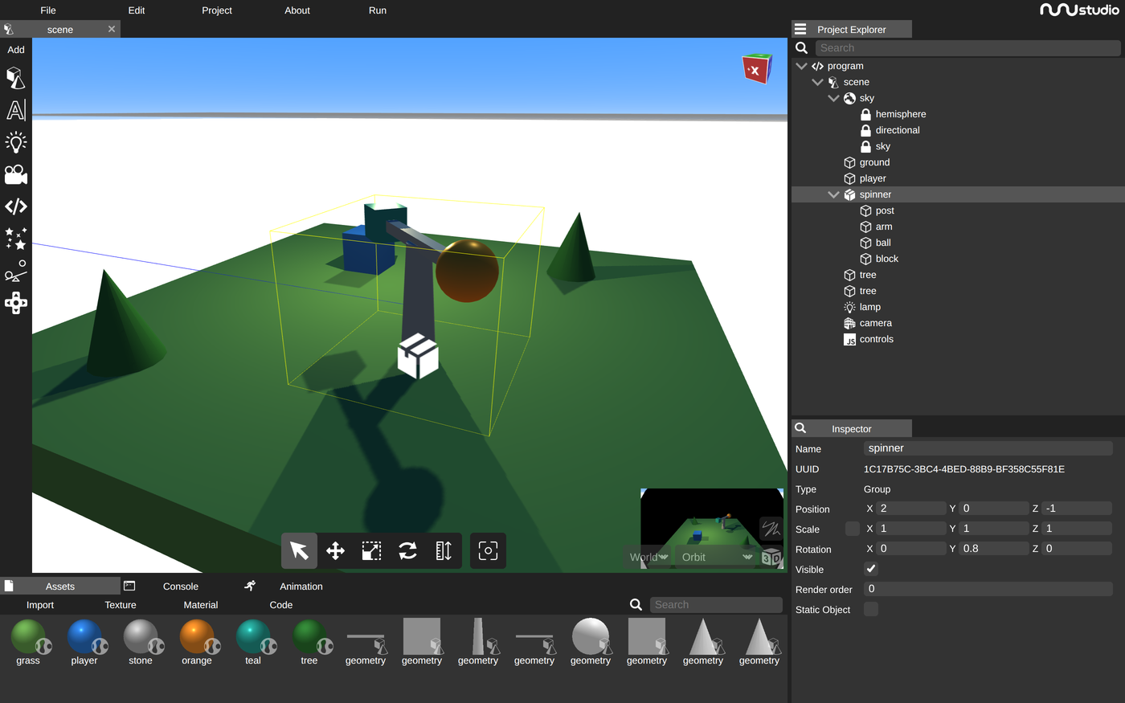Select the Add text tool icon
Image resolution: width=1125 pixels, height=703 pixels.
pyautogui.click(x=15, y=110)
